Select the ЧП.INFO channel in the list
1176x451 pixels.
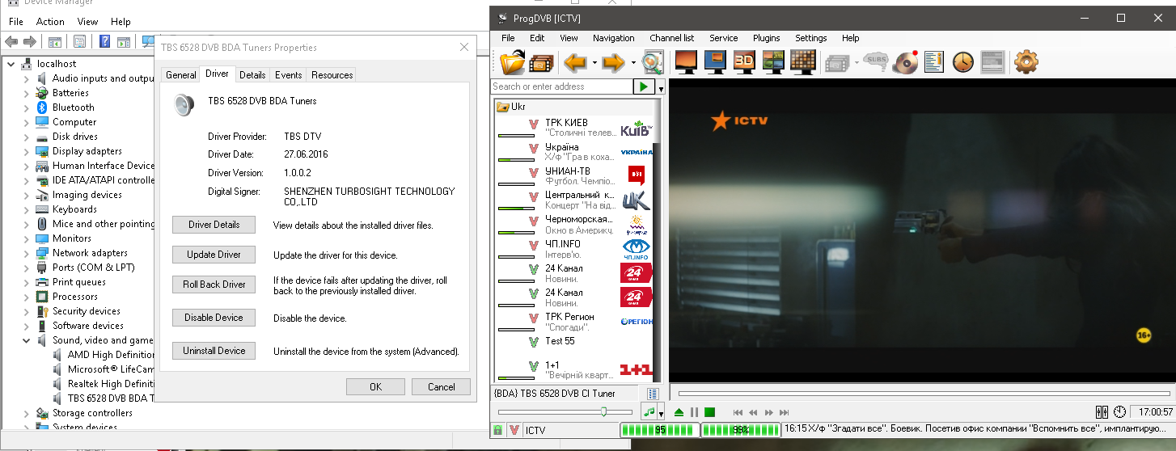point(574,249)
